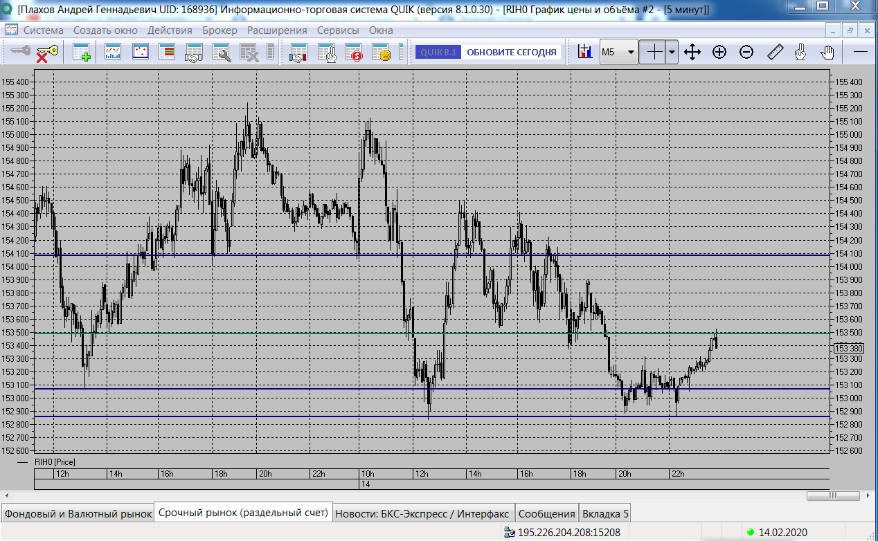Select the two-finger hand order tool

coord(800,52)
